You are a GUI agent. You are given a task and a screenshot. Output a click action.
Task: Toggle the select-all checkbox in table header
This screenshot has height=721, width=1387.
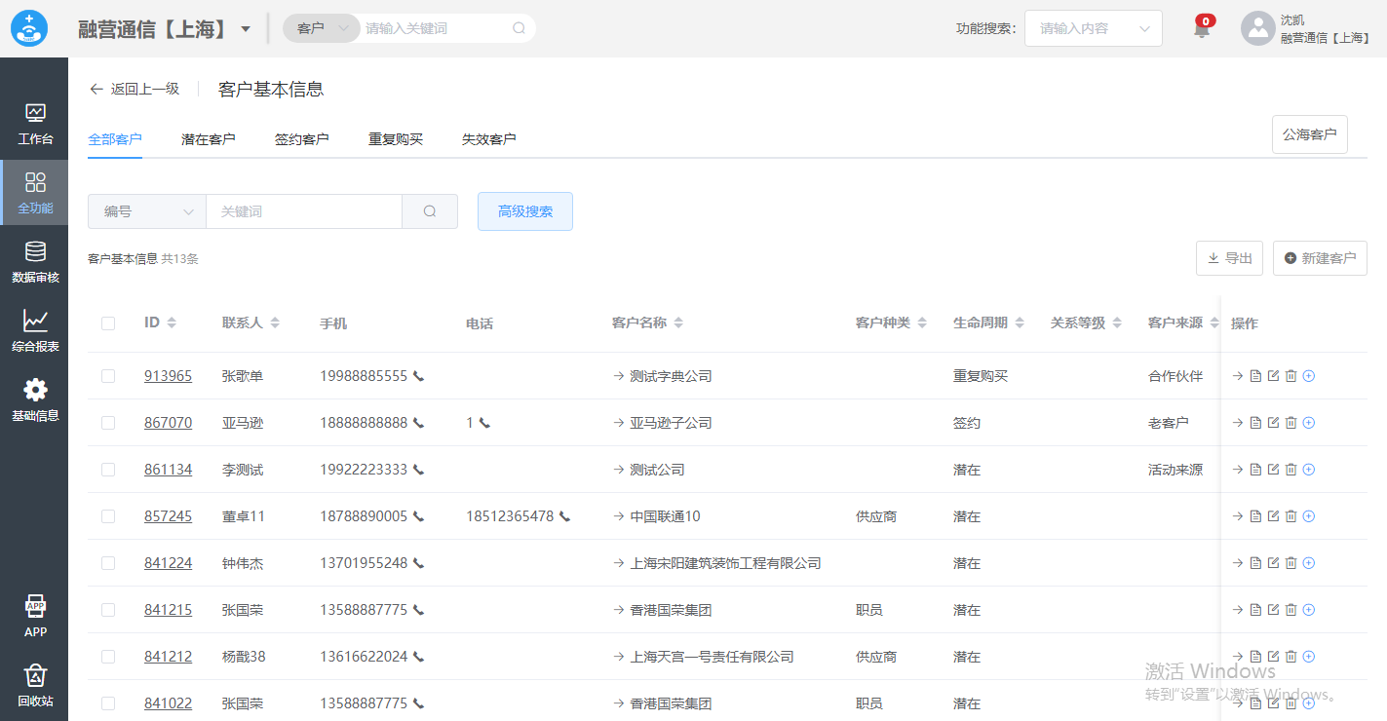(x=108, y=323)
